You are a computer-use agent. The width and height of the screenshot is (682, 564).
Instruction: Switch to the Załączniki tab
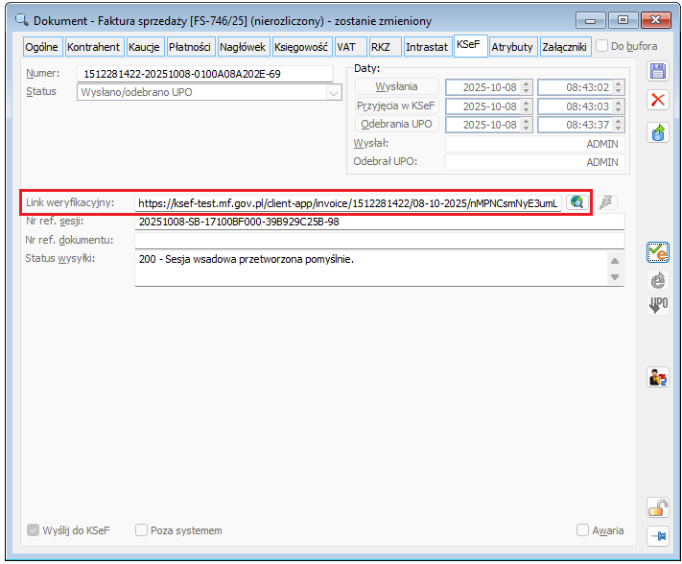565,47
